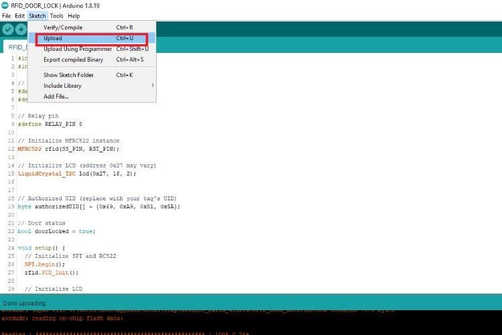Click the 'Done uploading.' status message
502x335 pixels.
click(25, 303)
